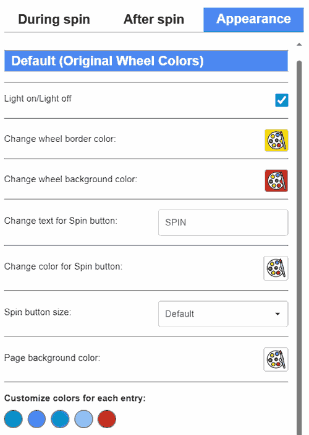Click the Customize colors for each entry label

coord(75,398)
